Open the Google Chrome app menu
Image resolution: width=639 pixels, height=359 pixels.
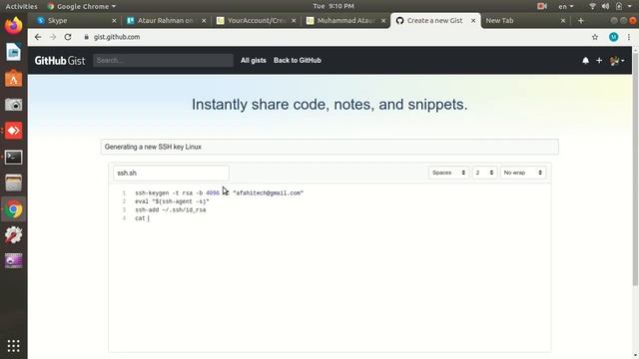click(x=82, y=6)
